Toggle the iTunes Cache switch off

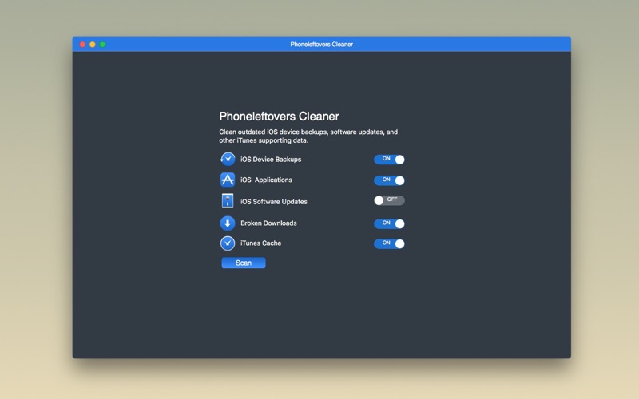pos(389,243)
